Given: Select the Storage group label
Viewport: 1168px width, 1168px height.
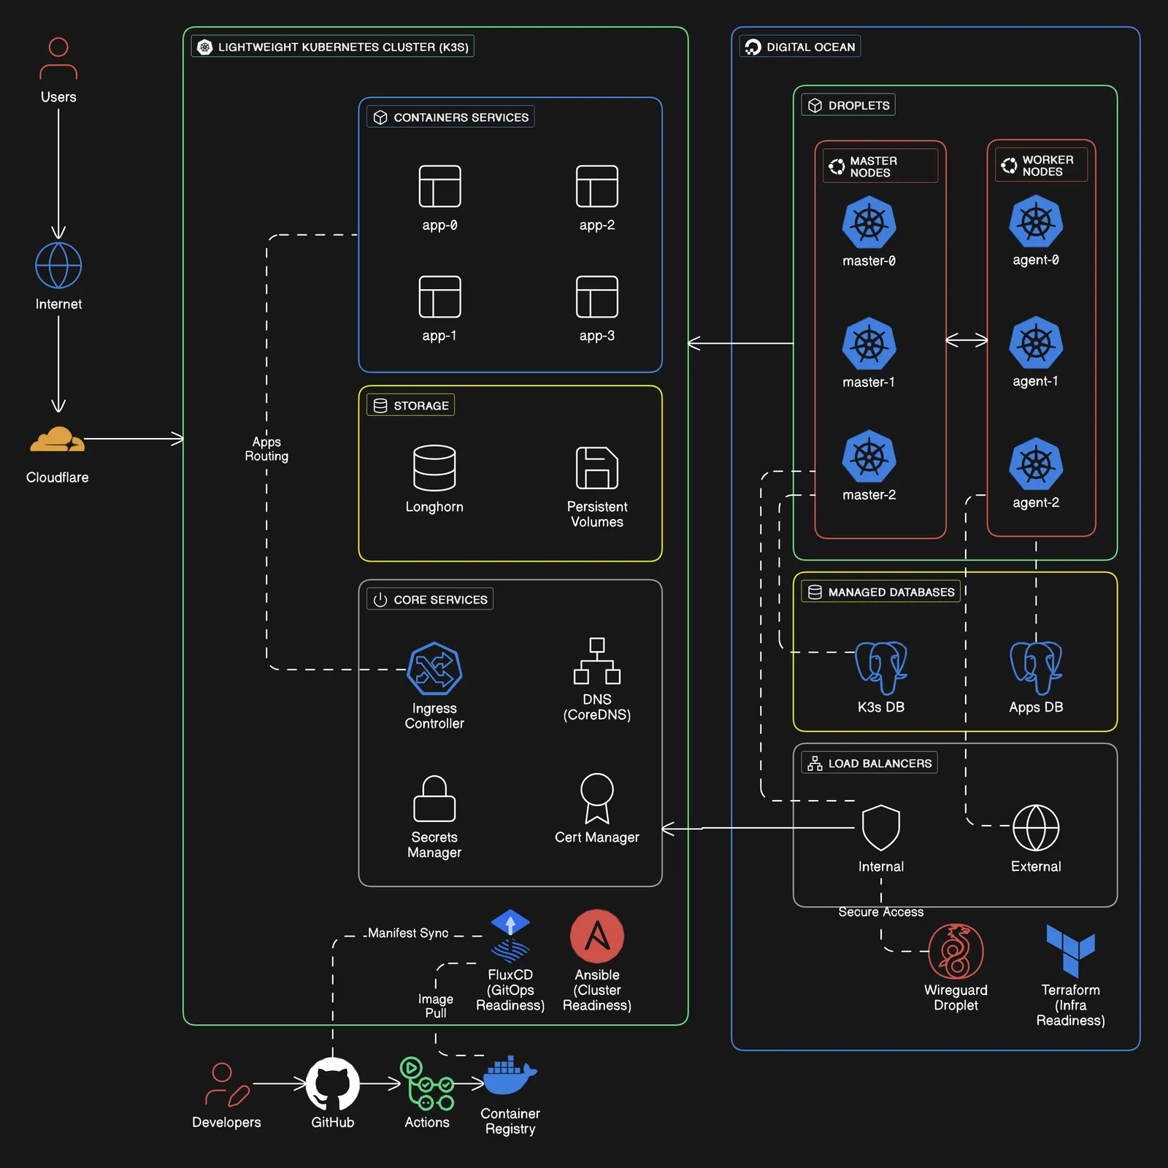Looking at the screenshot, I should point(410,405).
